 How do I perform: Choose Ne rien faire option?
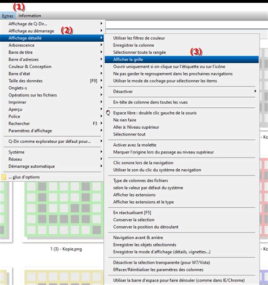tap(182, 120)
